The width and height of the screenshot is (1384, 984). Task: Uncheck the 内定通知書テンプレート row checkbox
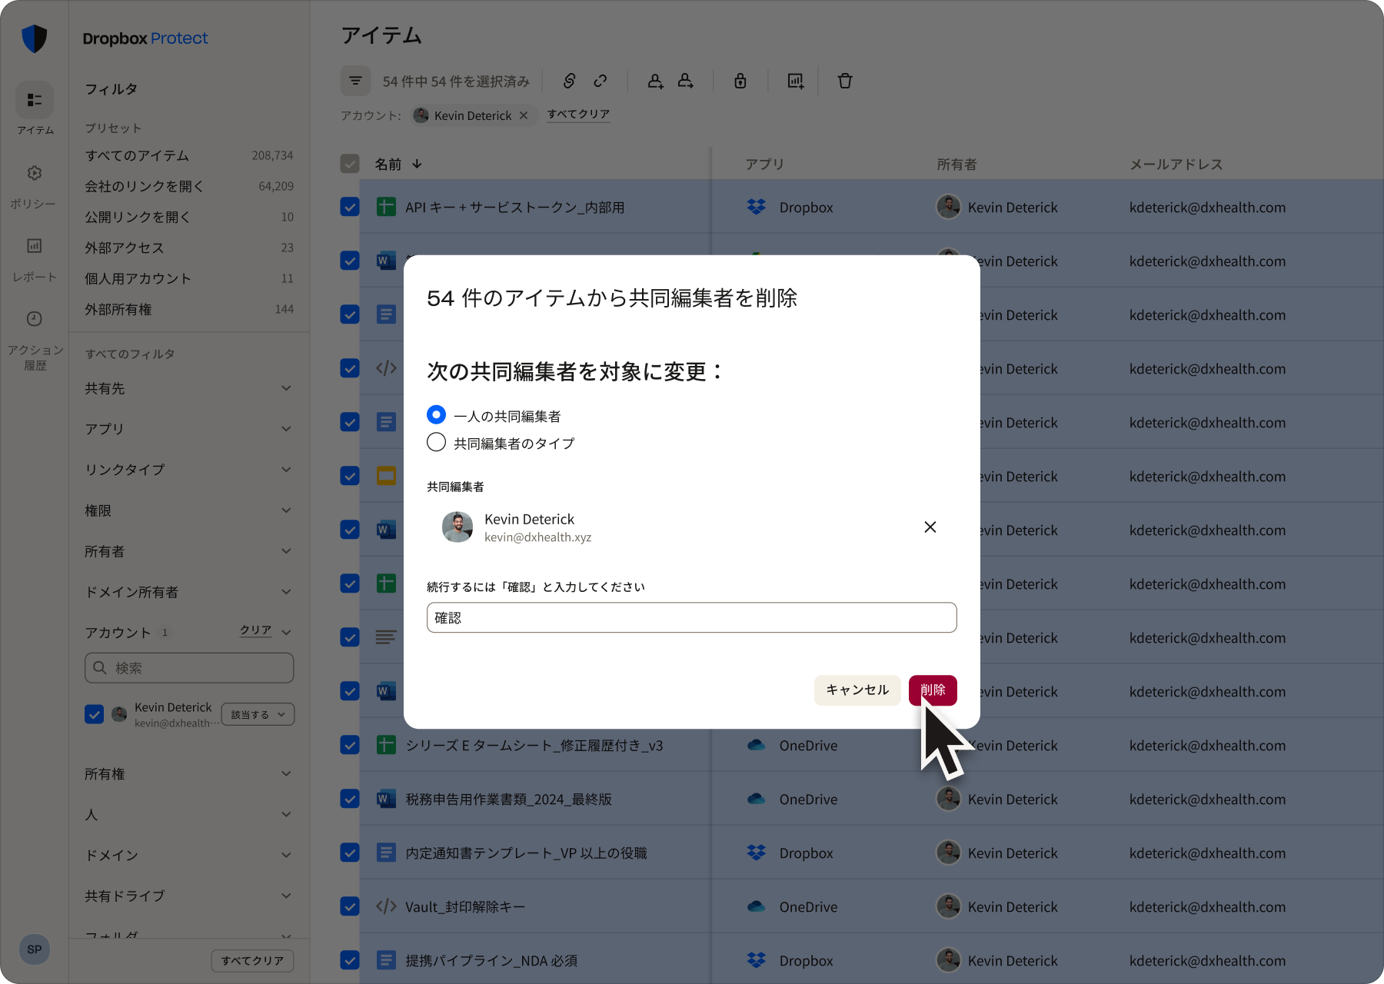tap(350, 853)
